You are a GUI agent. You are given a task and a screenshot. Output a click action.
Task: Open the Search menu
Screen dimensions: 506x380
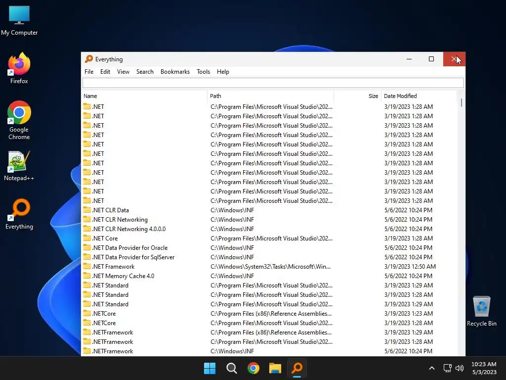point(145,72)
